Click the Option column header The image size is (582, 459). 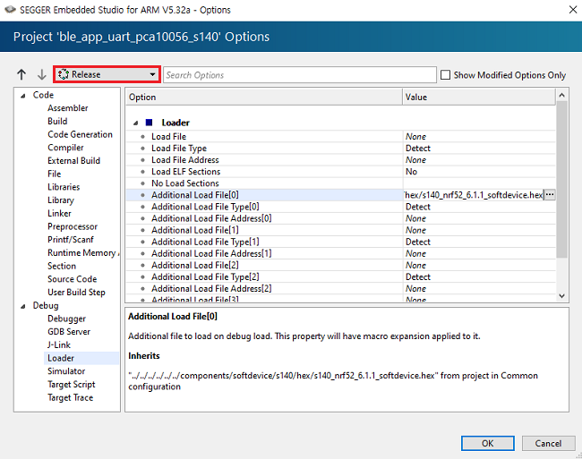point(264,98)
